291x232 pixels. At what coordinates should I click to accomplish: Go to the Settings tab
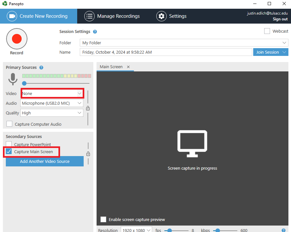pos(171,16)
